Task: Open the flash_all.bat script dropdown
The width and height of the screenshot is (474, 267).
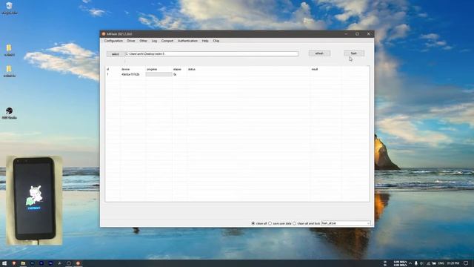Action: 346,223
